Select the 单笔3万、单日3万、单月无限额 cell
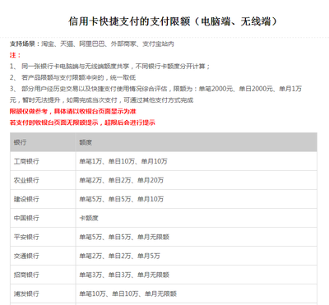The height and width of the screenshot is (305, 329). 197,275
